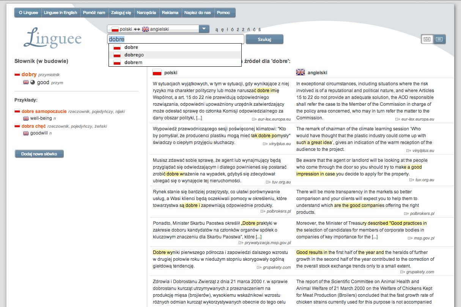Click the Polish flag in the polski column header
Viewport: 461px width, 307px height.
(x=157, y=72)
